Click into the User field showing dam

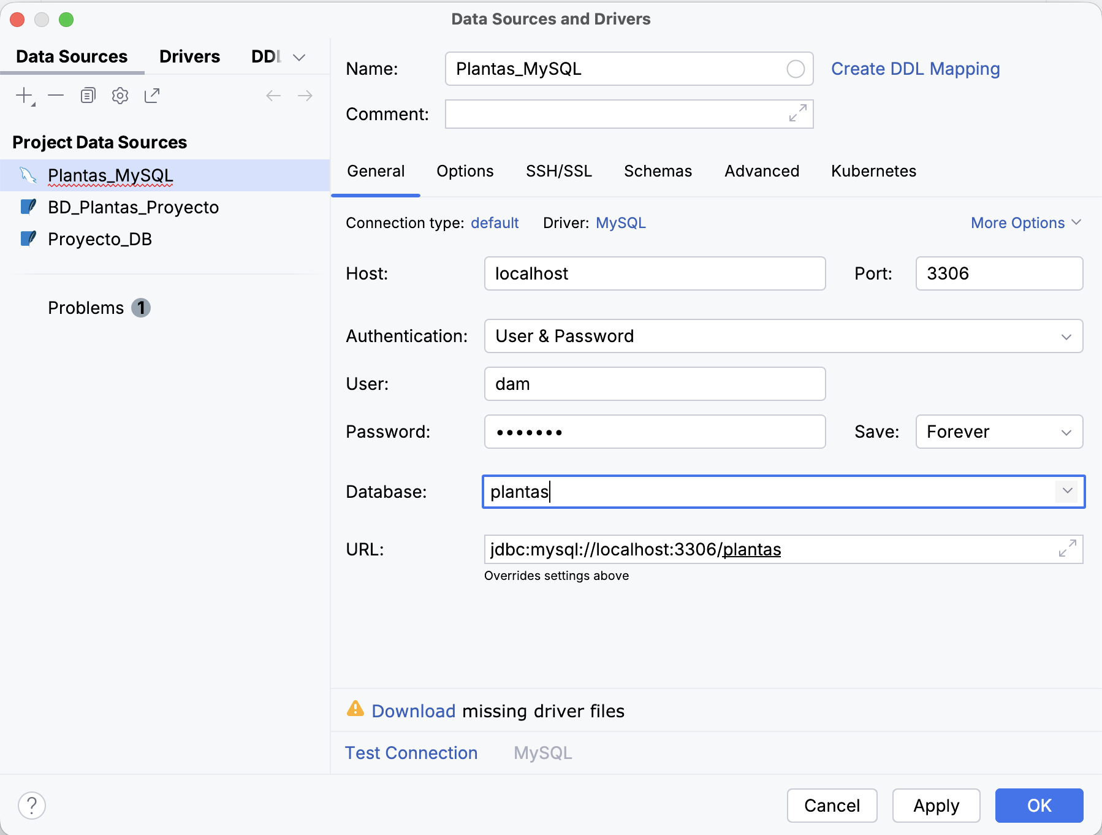click(655, 384)
